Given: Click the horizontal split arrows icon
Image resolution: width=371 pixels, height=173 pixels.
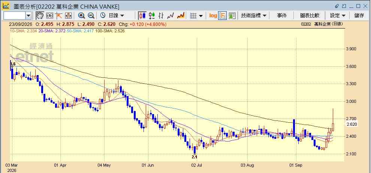Looking at the screenshot, I should [x=68, y=16].
